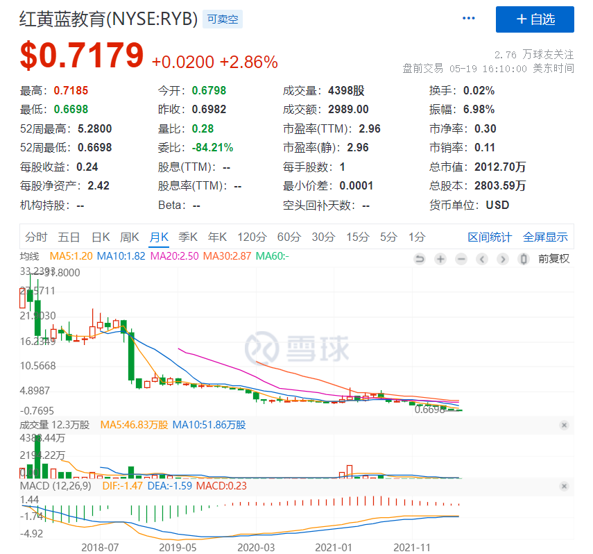Close the volume (成交量) indicator panel
Viewport: 593px width, 554px height.
click(564, 425)
